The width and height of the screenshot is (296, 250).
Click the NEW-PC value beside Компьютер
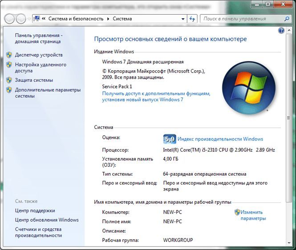pos(173,212)
